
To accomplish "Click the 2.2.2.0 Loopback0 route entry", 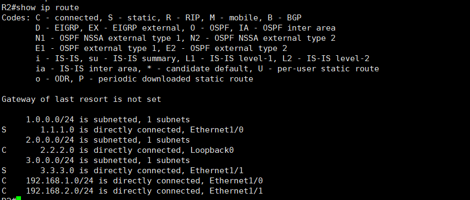I will pos(118,150).
